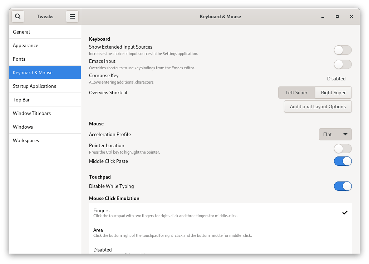The image size is (369, 264).
Task: Open the Acceleration Profile Flat dropdown
Action: 335,134
